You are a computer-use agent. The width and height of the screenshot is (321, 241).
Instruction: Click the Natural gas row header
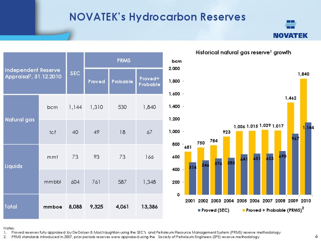pos(21,119)
